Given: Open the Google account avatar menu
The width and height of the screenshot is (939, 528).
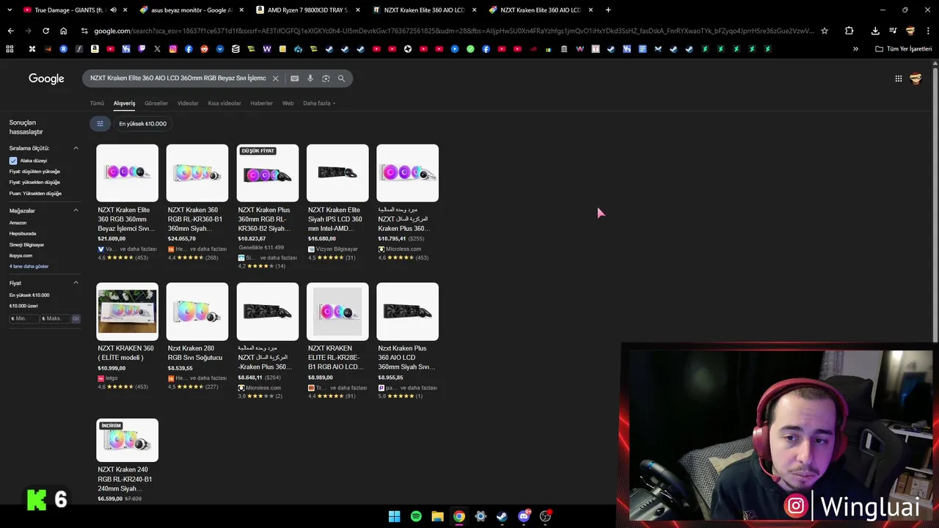Looking at the screenshot, I should (916, 78).
